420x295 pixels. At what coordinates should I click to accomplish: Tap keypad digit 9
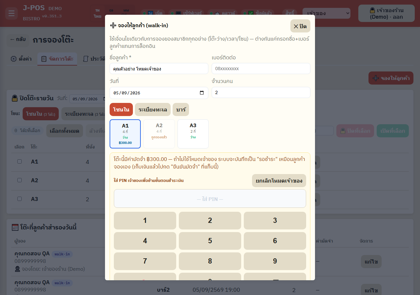(275, 261)
